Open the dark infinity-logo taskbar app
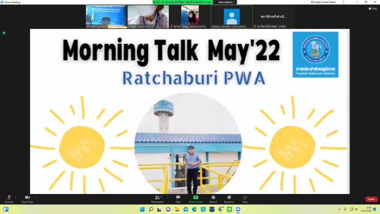The image size is (380, 214). tap(212, 209)
